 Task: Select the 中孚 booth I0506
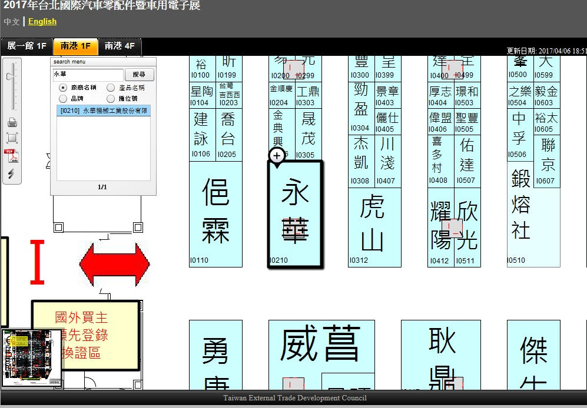coord(520,135)
